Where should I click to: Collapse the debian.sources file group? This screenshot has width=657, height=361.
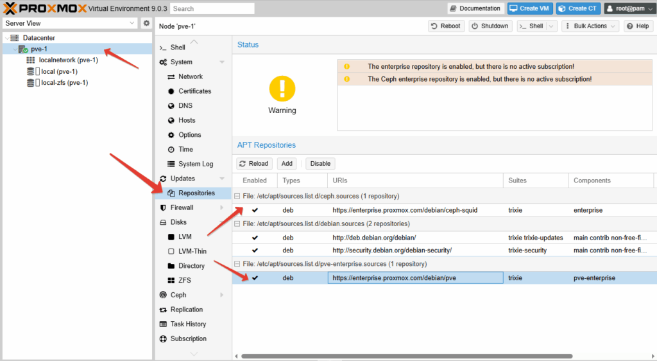click(x=237, y=224)
